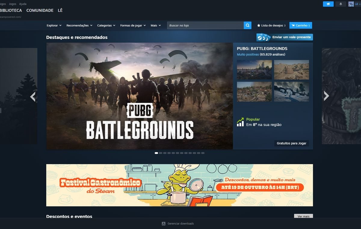361x229 pixels.
Task: Click the green Popular label
Action: pos(253,119)
